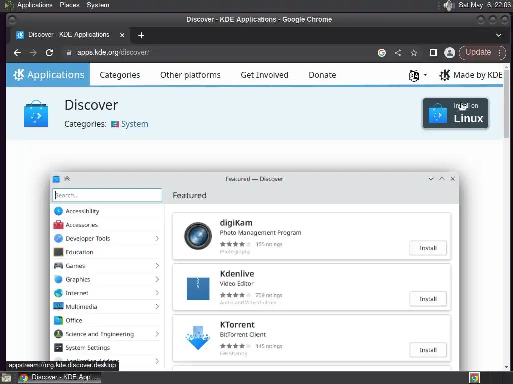
Task: Open Chrome three-dot menu
Action: (499, 53)
